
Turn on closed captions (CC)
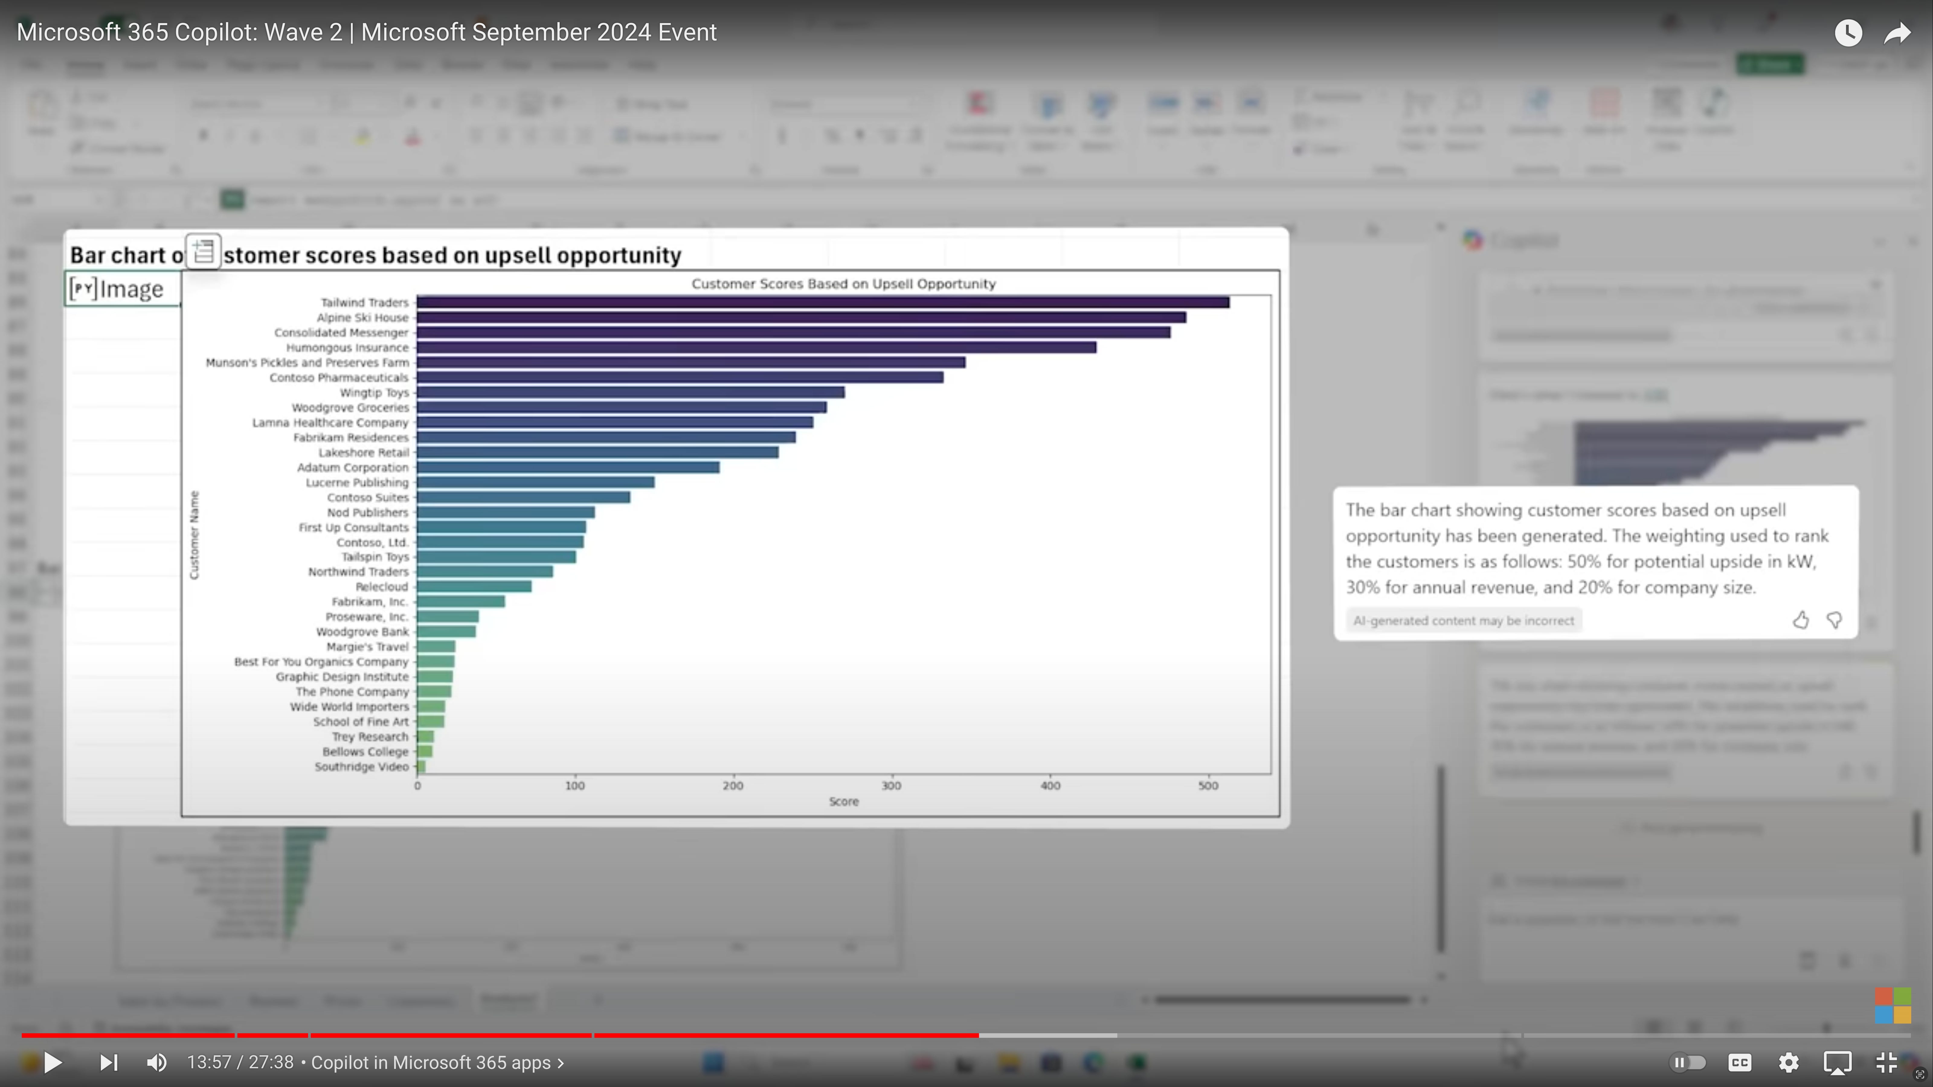click(x=1739, y=1062)
